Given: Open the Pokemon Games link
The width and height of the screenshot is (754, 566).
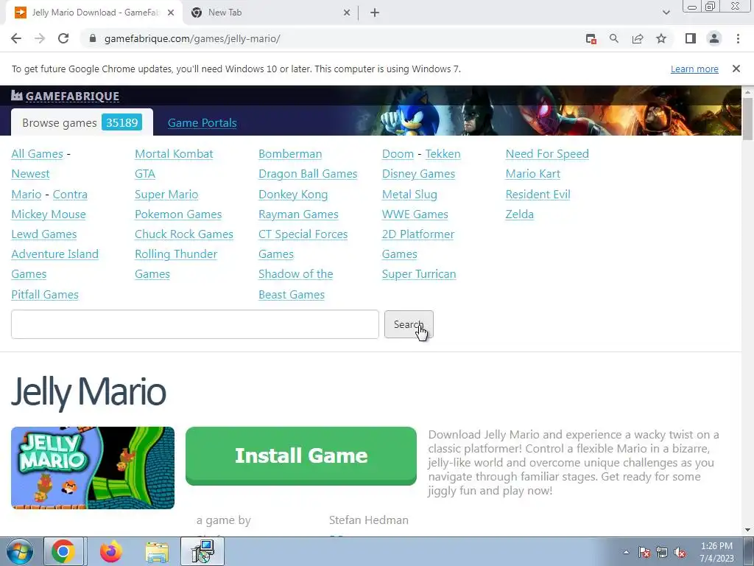Looking at the screenshot, I should pos(178,214).
